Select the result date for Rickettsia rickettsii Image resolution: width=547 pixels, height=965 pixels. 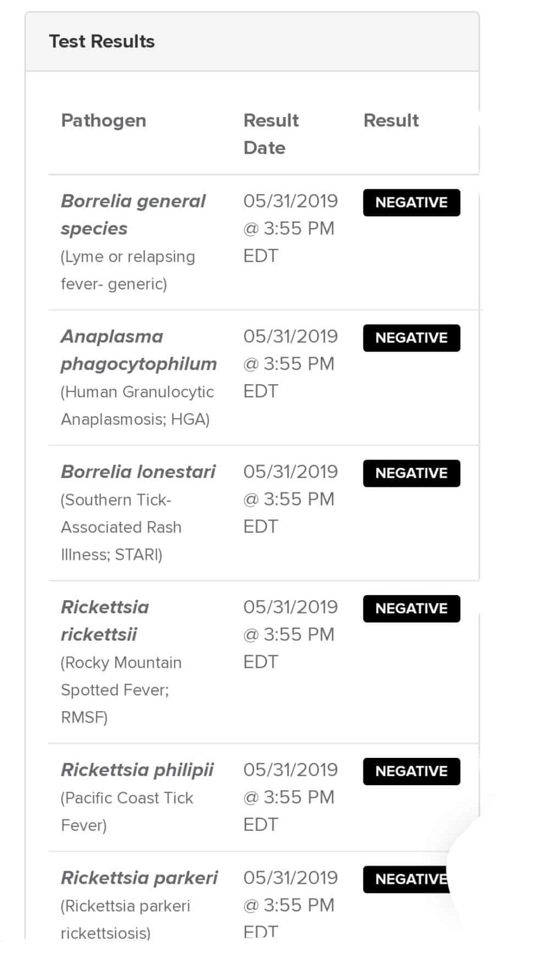tap(290, 634)
